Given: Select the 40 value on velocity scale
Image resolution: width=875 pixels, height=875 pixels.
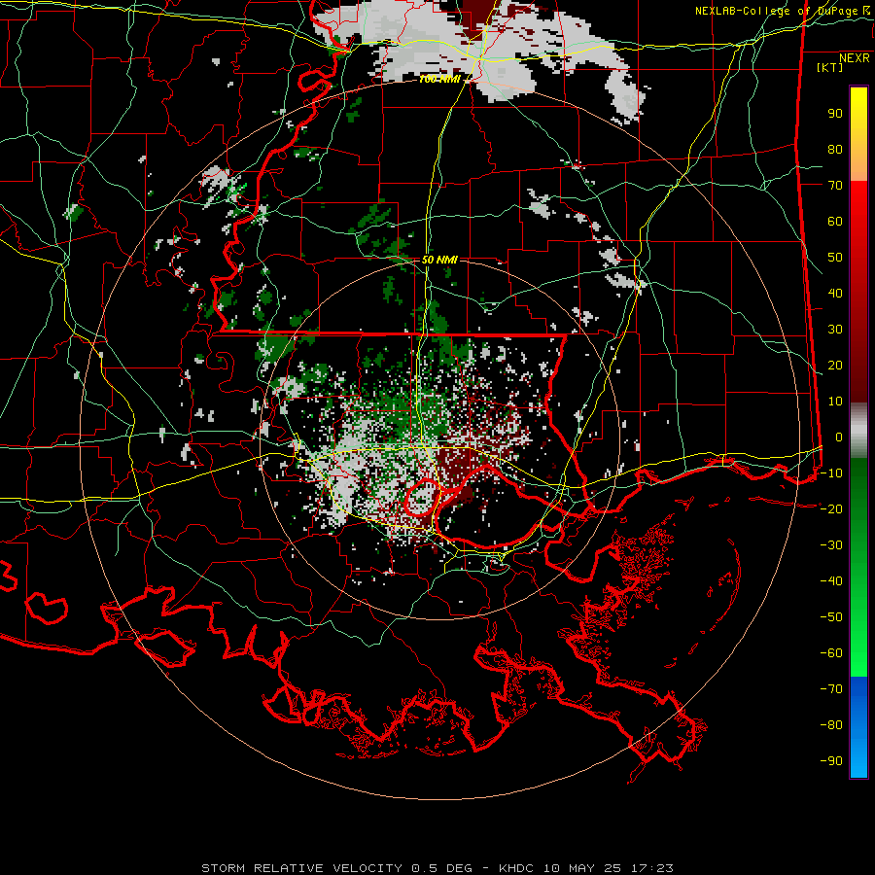Looking at the screenshot, I should 835,294.
